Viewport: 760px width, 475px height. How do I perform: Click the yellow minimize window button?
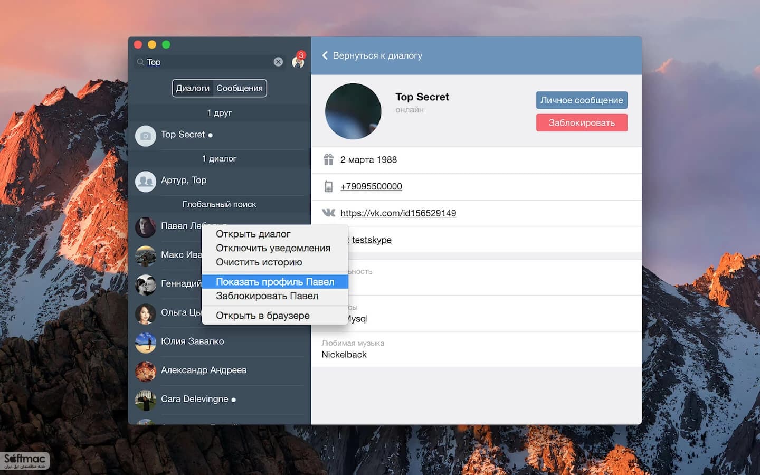point(152,45)
